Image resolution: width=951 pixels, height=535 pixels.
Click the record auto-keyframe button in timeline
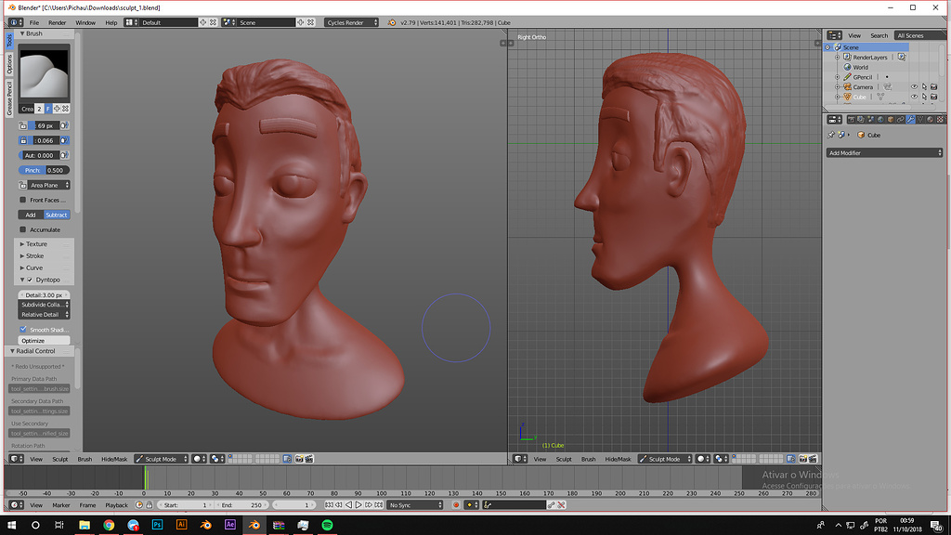point(456,504)
